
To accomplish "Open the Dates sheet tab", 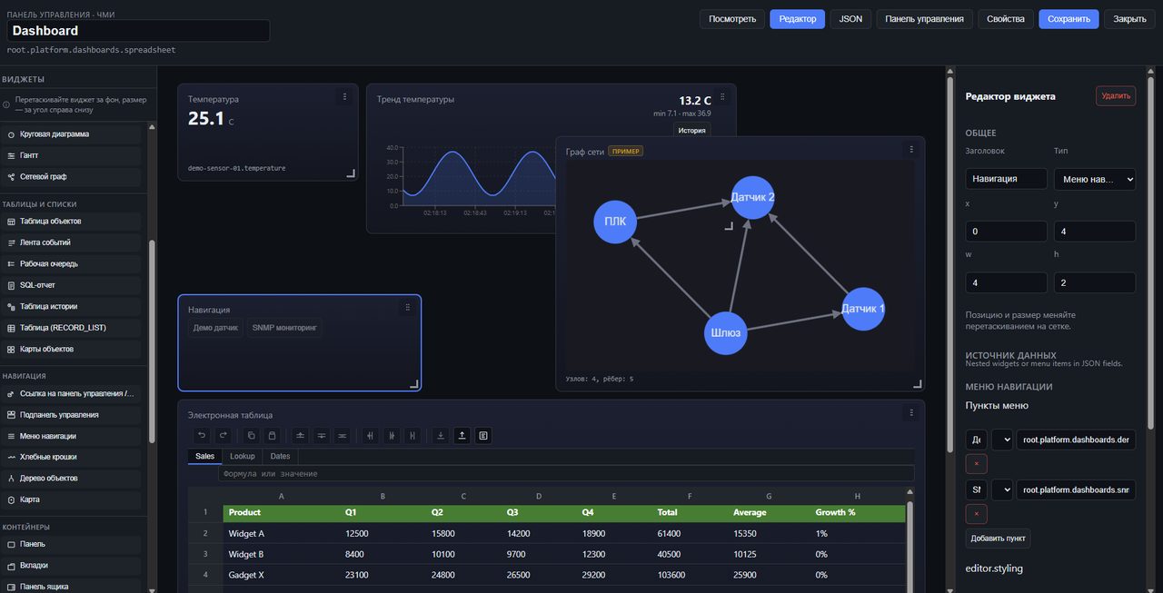I will 280,456.
